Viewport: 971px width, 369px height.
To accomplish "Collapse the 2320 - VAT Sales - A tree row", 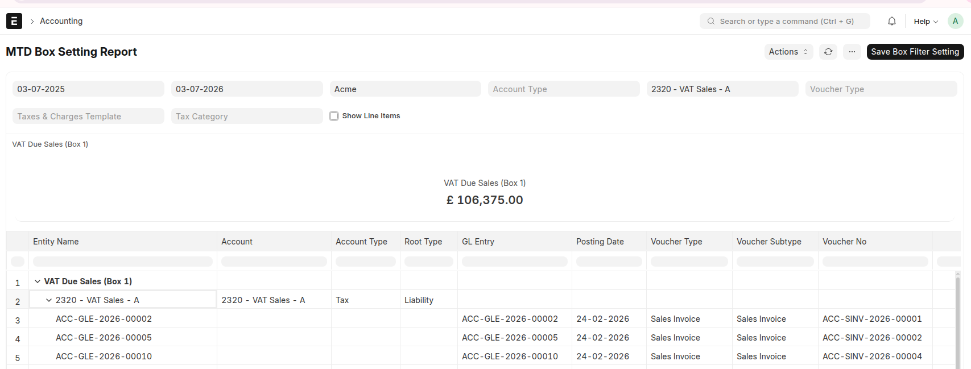I will pyautogui.click(x=49, y=300).
